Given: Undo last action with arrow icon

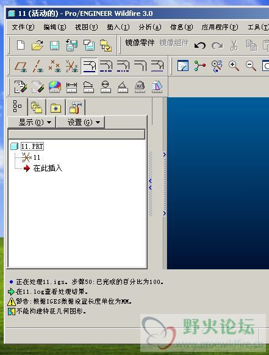Looking at the screenshot, I should [200, 45].
